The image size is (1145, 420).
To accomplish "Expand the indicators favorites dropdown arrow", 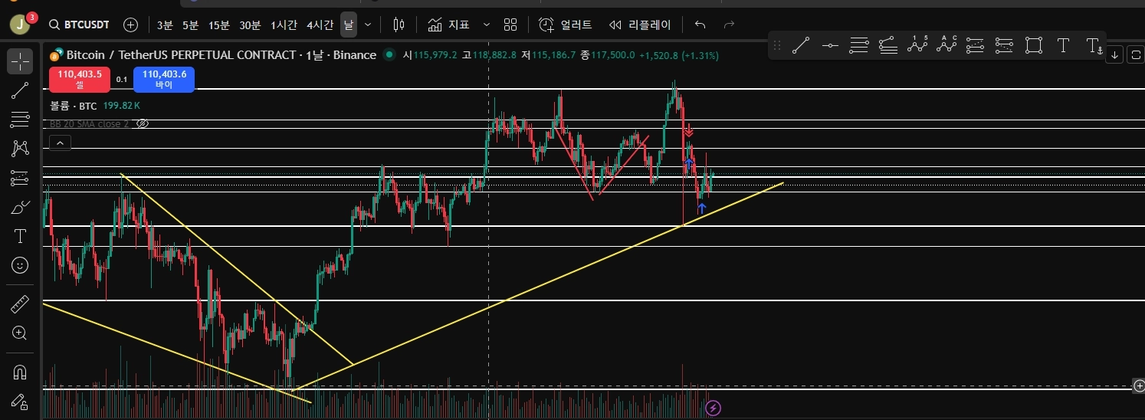I will 486,25.
